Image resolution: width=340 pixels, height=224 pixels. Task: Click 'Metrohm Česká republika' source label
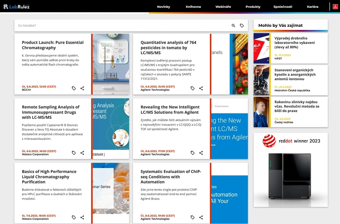coord(292,90)
